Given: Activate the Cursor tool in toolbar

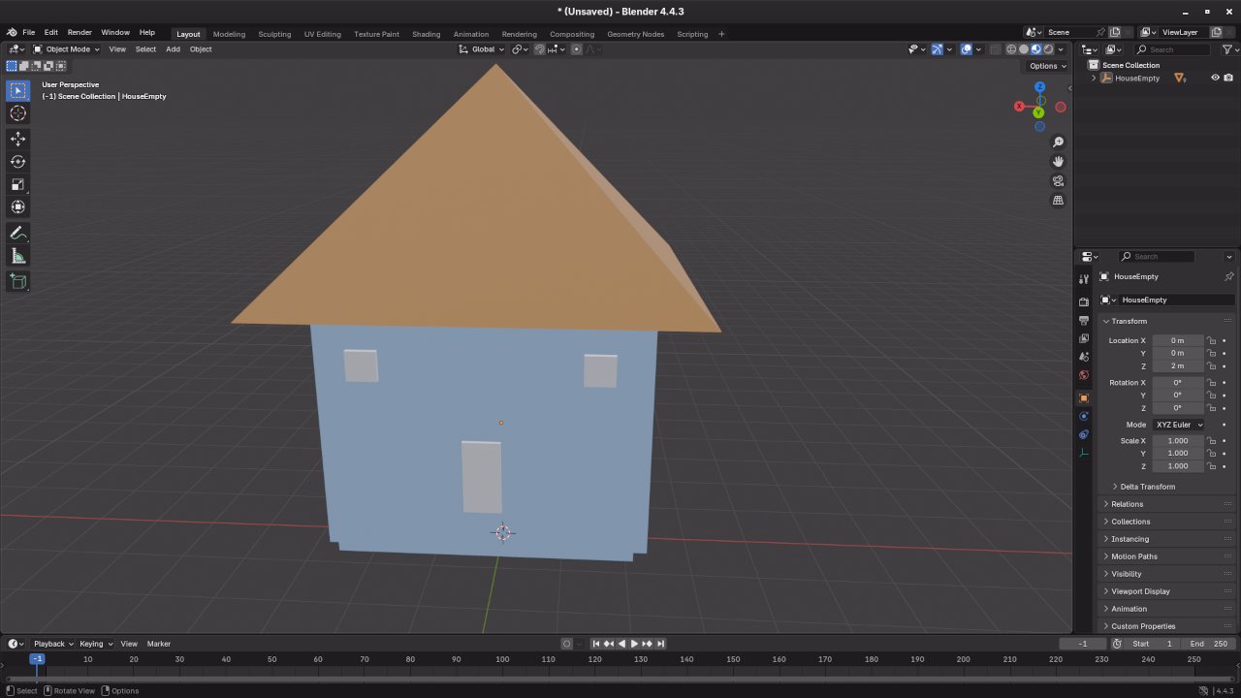Looking at the screenshot, I should pos(17,113).
